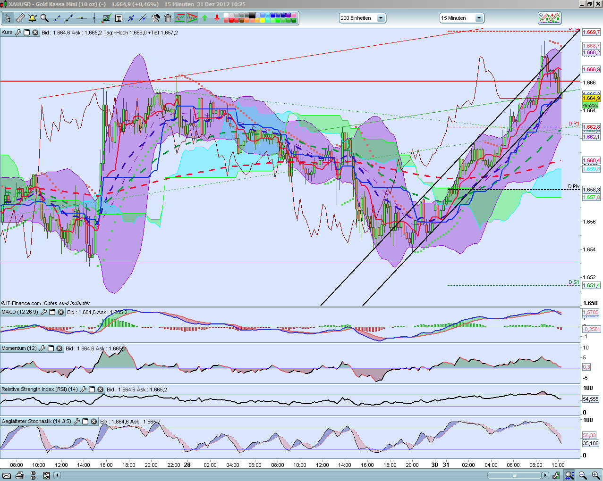Open the 200 Einheiten dropdown
The image size is (603, 481).
[x=362, y=18]
